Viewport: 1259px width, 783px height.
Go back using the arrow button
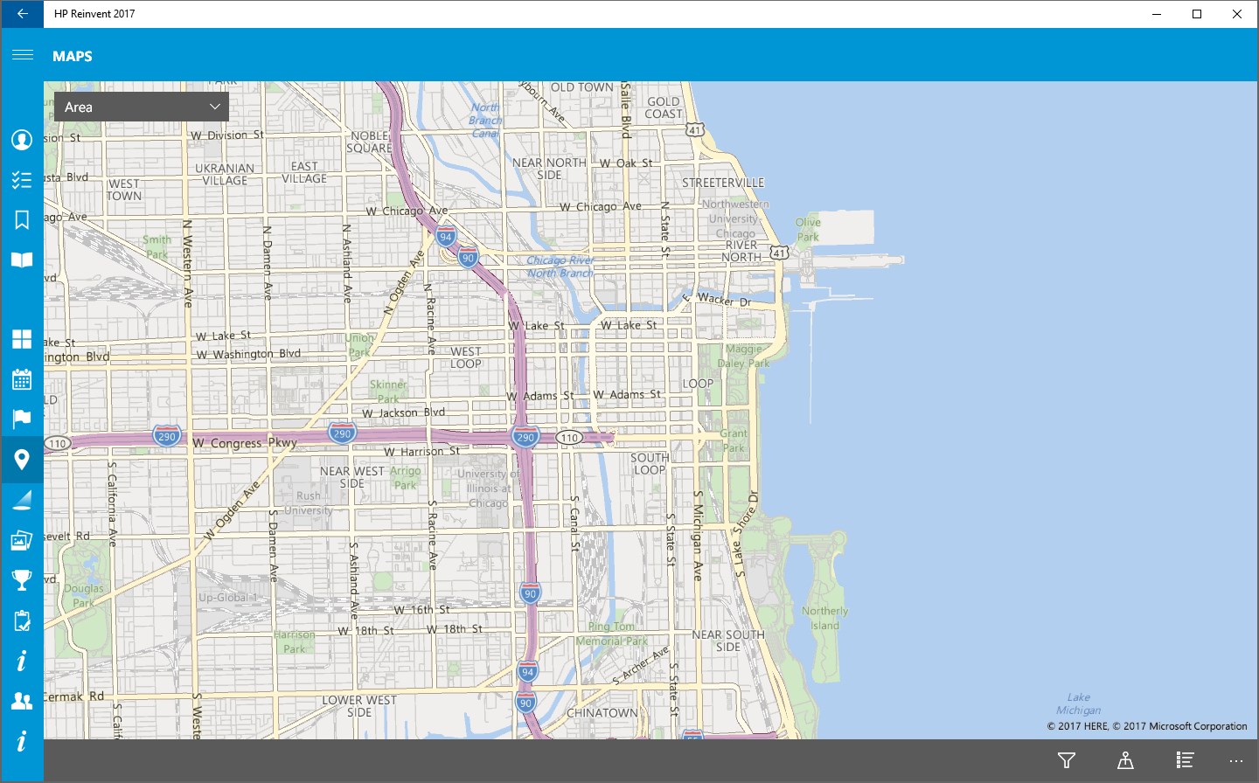point(22,14)
